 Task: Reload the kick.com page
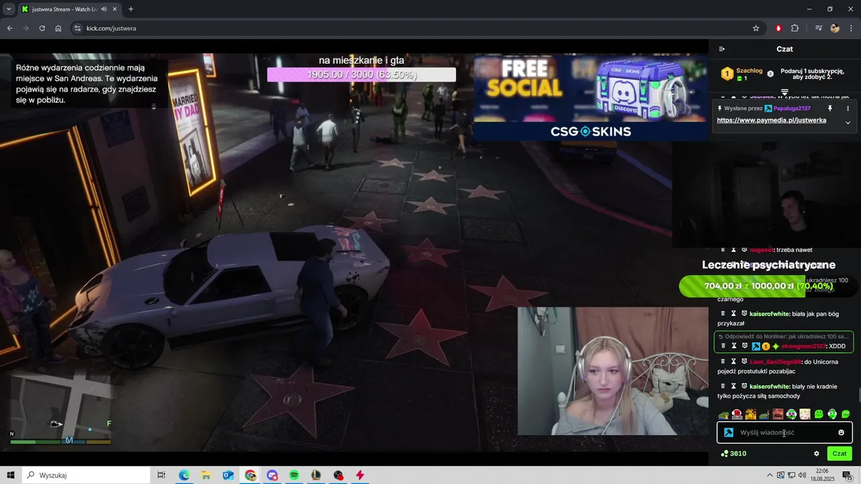coord(42,28)
